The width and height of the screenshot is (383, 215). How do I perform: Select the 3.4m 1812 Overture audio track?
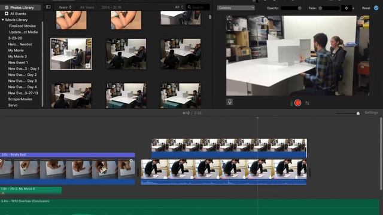coord(189,207)
